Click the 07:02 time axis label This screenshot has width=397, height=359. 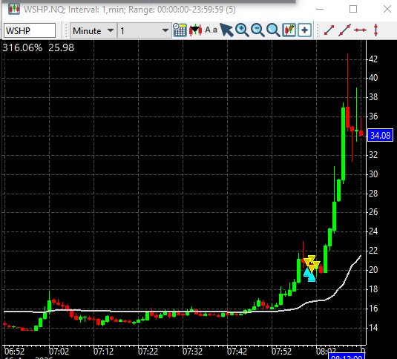point(59,352)
